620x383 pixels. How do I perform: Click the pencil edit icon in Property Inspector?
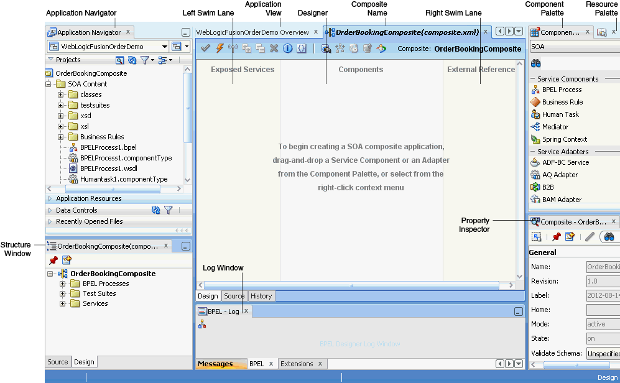coord(590,237)
